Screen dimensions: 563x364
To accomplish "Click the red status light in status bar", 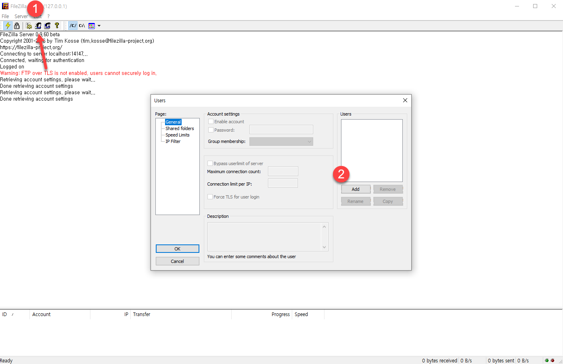I will (553, 360).
